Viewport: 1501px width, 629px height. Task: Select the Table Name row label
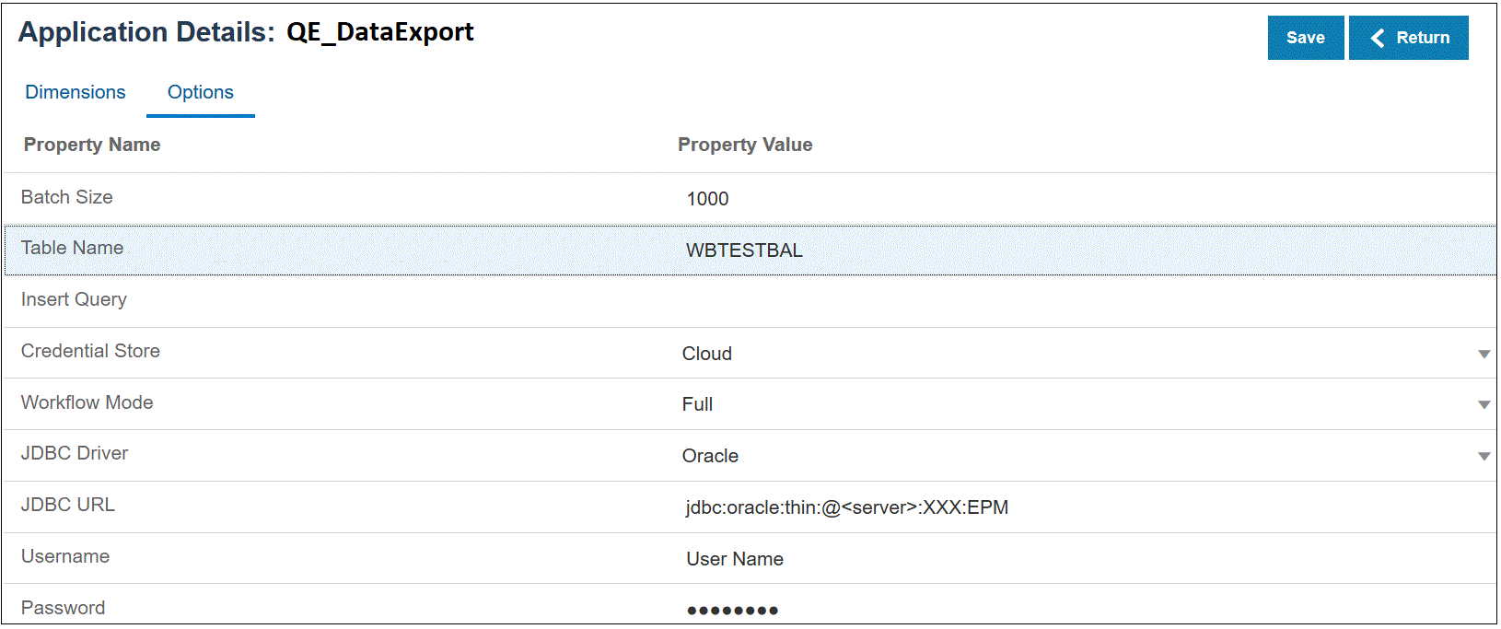[72, 248]
